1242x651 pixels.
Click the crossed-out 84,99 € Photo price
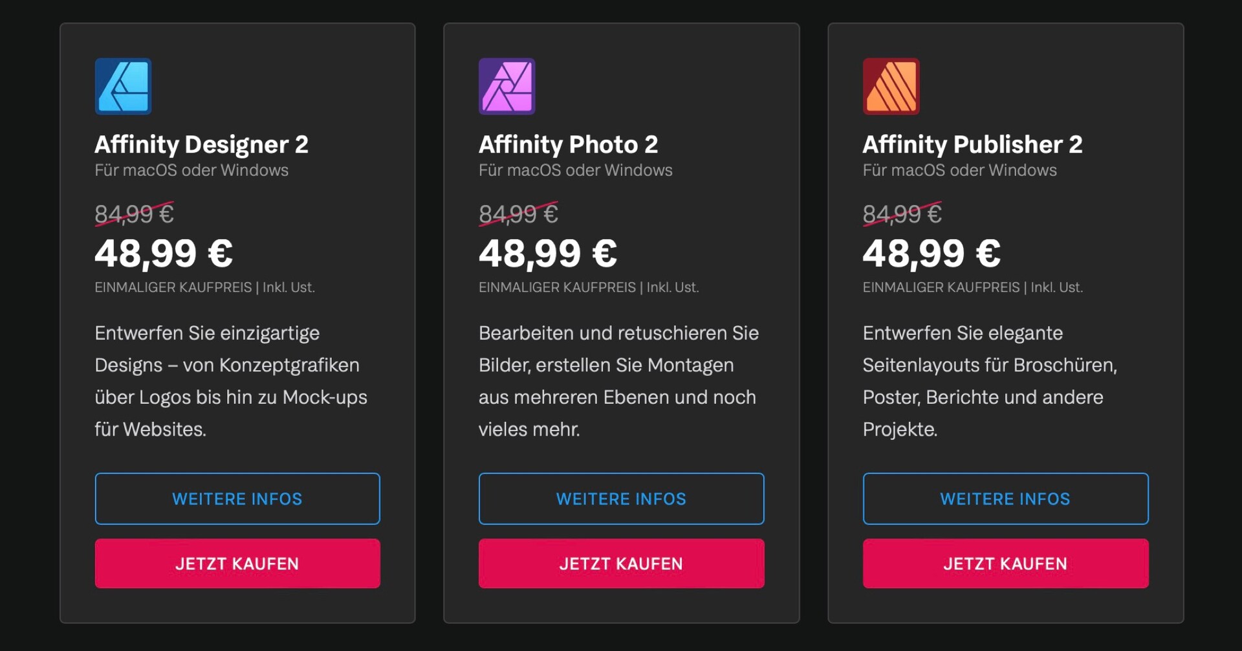point(519,214)
